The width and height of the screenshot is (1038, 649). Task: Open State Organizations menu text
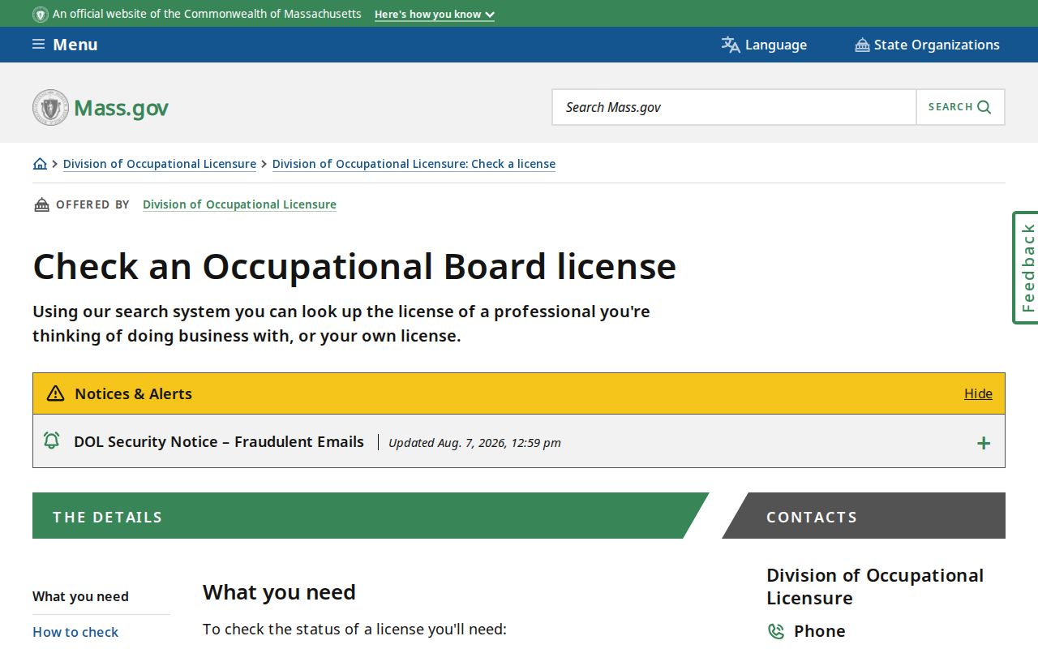pyautogui.click(x=937, y=45)
